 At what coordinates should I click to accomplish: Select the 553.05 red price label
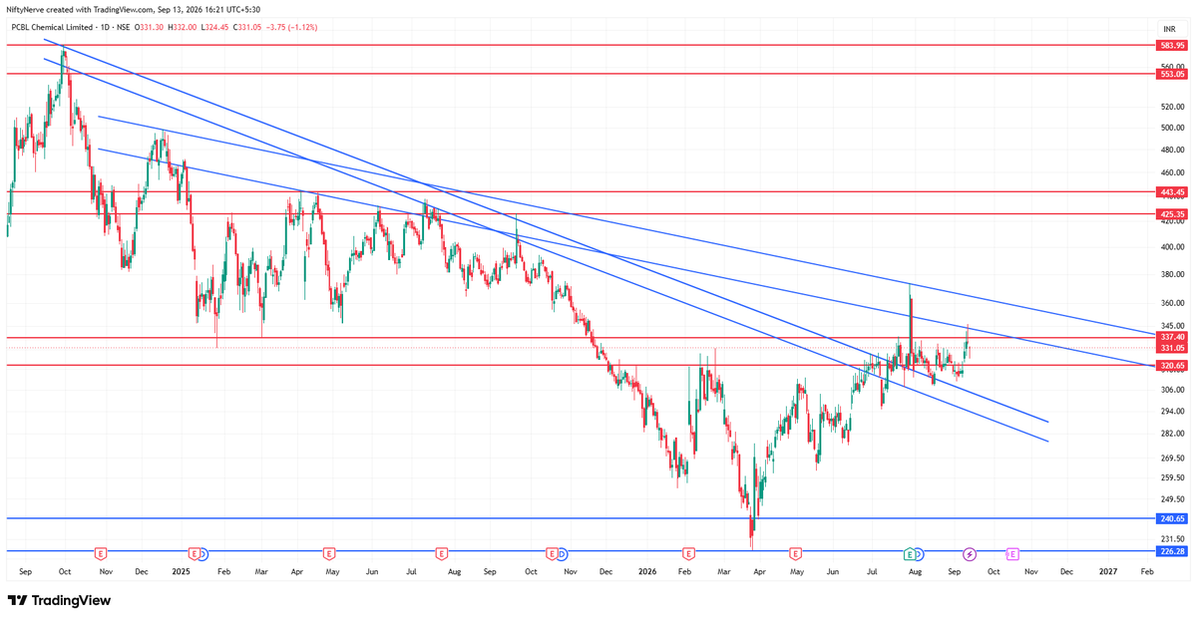click(1172, 74)
